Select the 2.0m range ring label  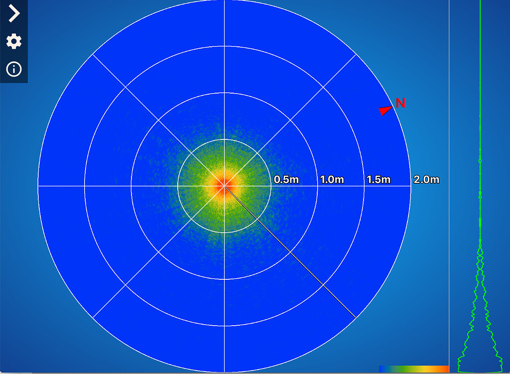[426, 180]
